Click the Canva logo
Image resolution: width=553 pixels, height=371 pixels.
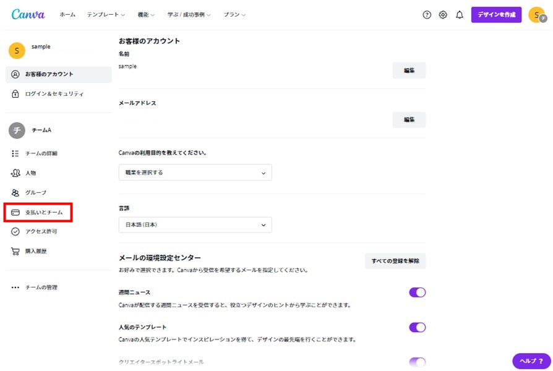coord(27,14)
